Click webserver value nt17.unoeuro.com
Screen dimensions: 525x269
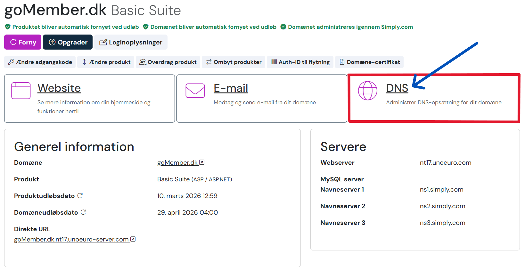coord(446,162)
